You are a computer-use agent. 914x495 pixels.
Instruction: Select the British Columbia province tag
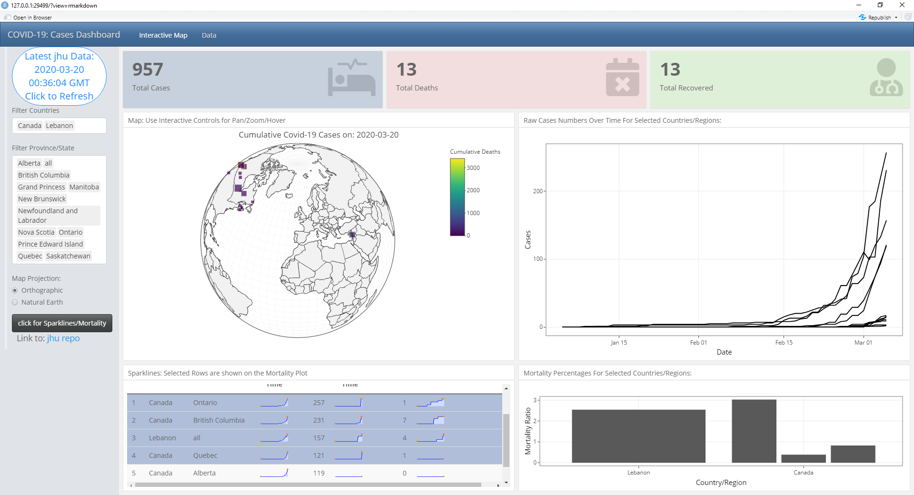click(44, 175)
